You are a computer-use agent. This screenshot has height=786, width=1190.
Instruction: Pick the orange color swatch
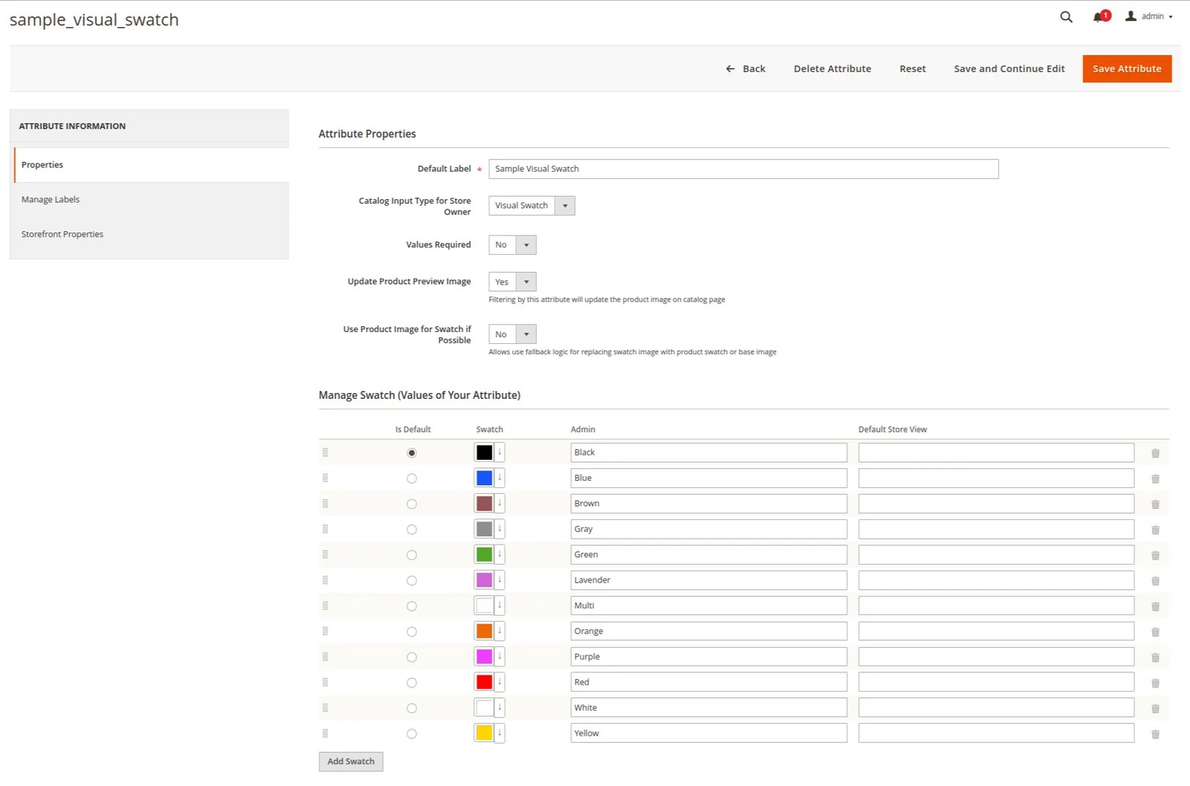484,631
